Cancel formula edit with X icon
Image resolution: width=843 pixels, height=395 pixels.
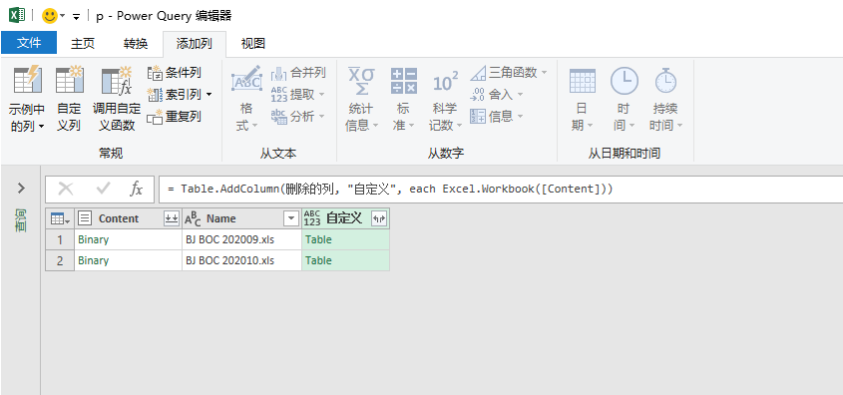coord(66,189)
